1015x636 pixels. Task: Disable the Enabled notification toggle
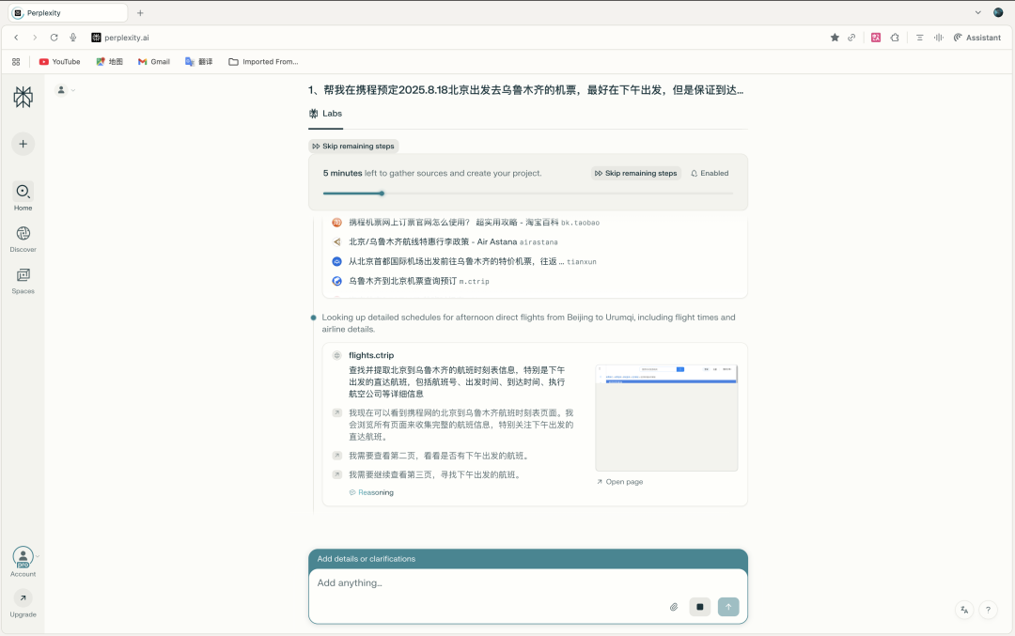coord(709,173)
